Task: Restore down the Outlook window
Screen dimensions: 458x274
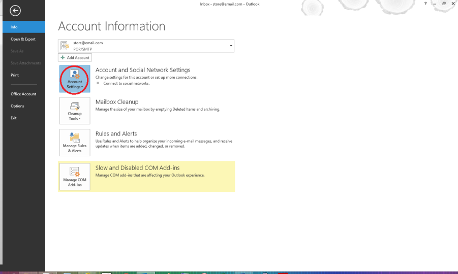Action: pos(444,4)
